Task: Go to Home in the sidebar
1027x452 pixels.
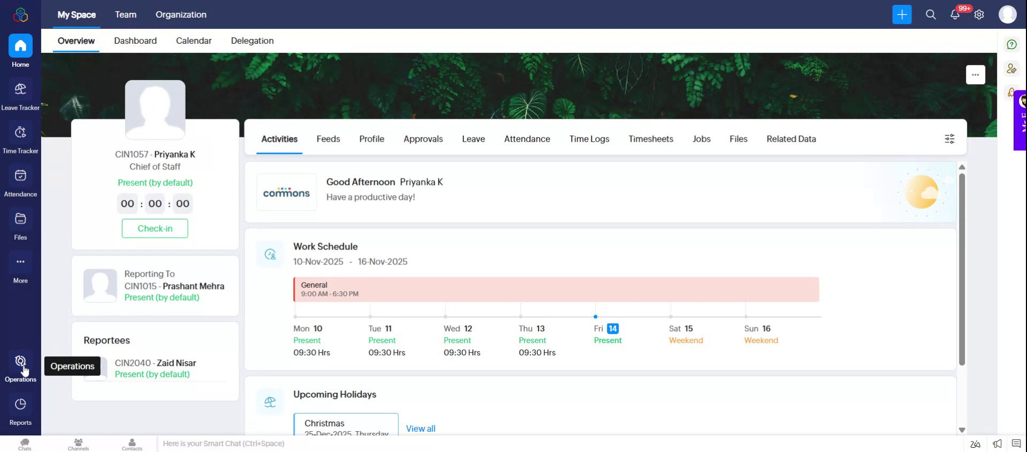Action: click(x=20, y=51)
